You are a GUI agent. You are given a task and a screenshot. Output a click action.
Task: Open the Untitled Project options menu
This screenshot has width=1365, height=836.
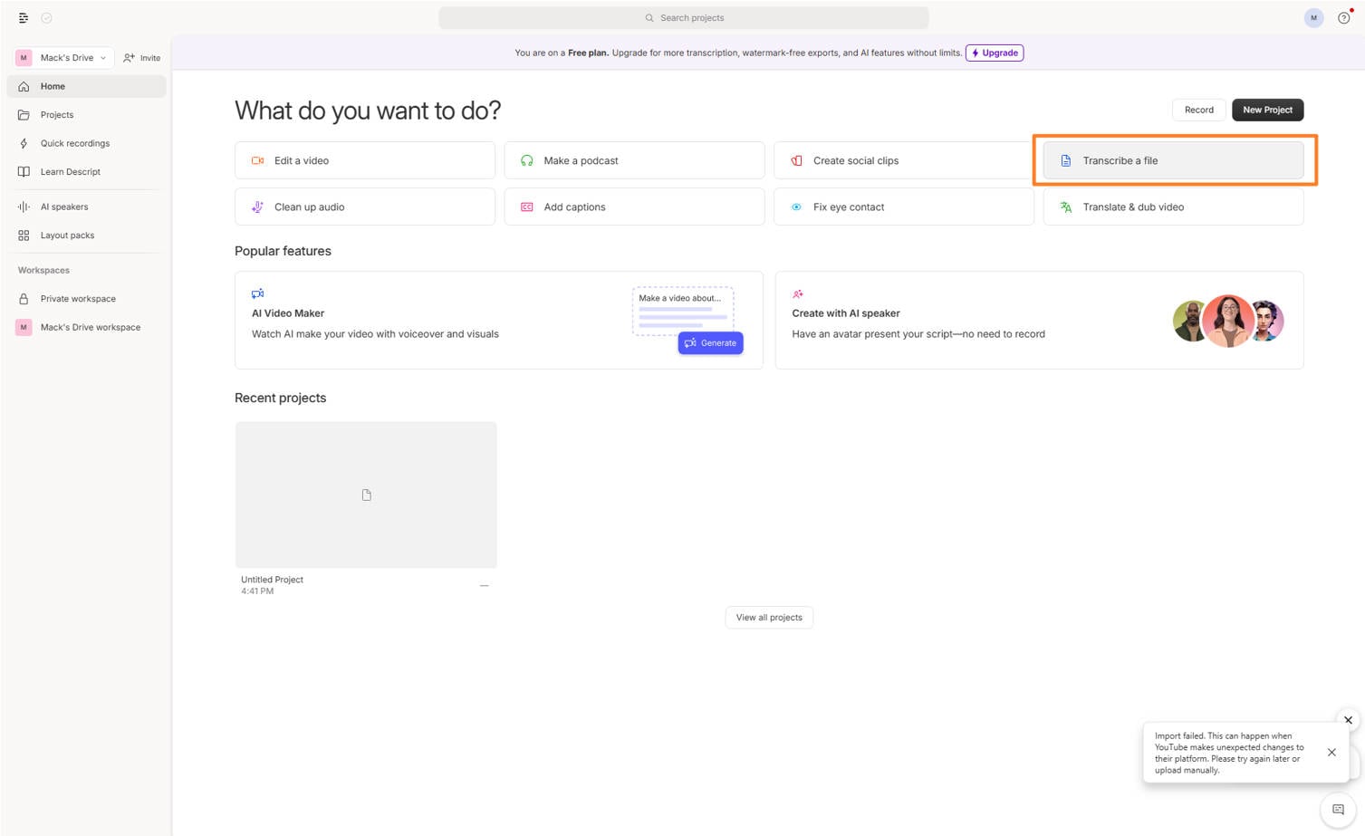click(484, 585)
